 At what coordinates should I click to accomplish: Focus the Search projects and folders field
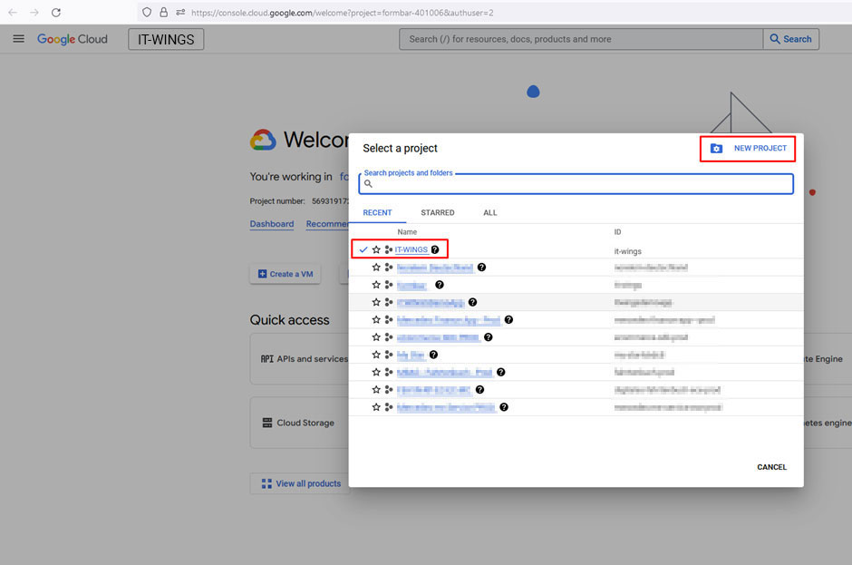tap(576, 184)
